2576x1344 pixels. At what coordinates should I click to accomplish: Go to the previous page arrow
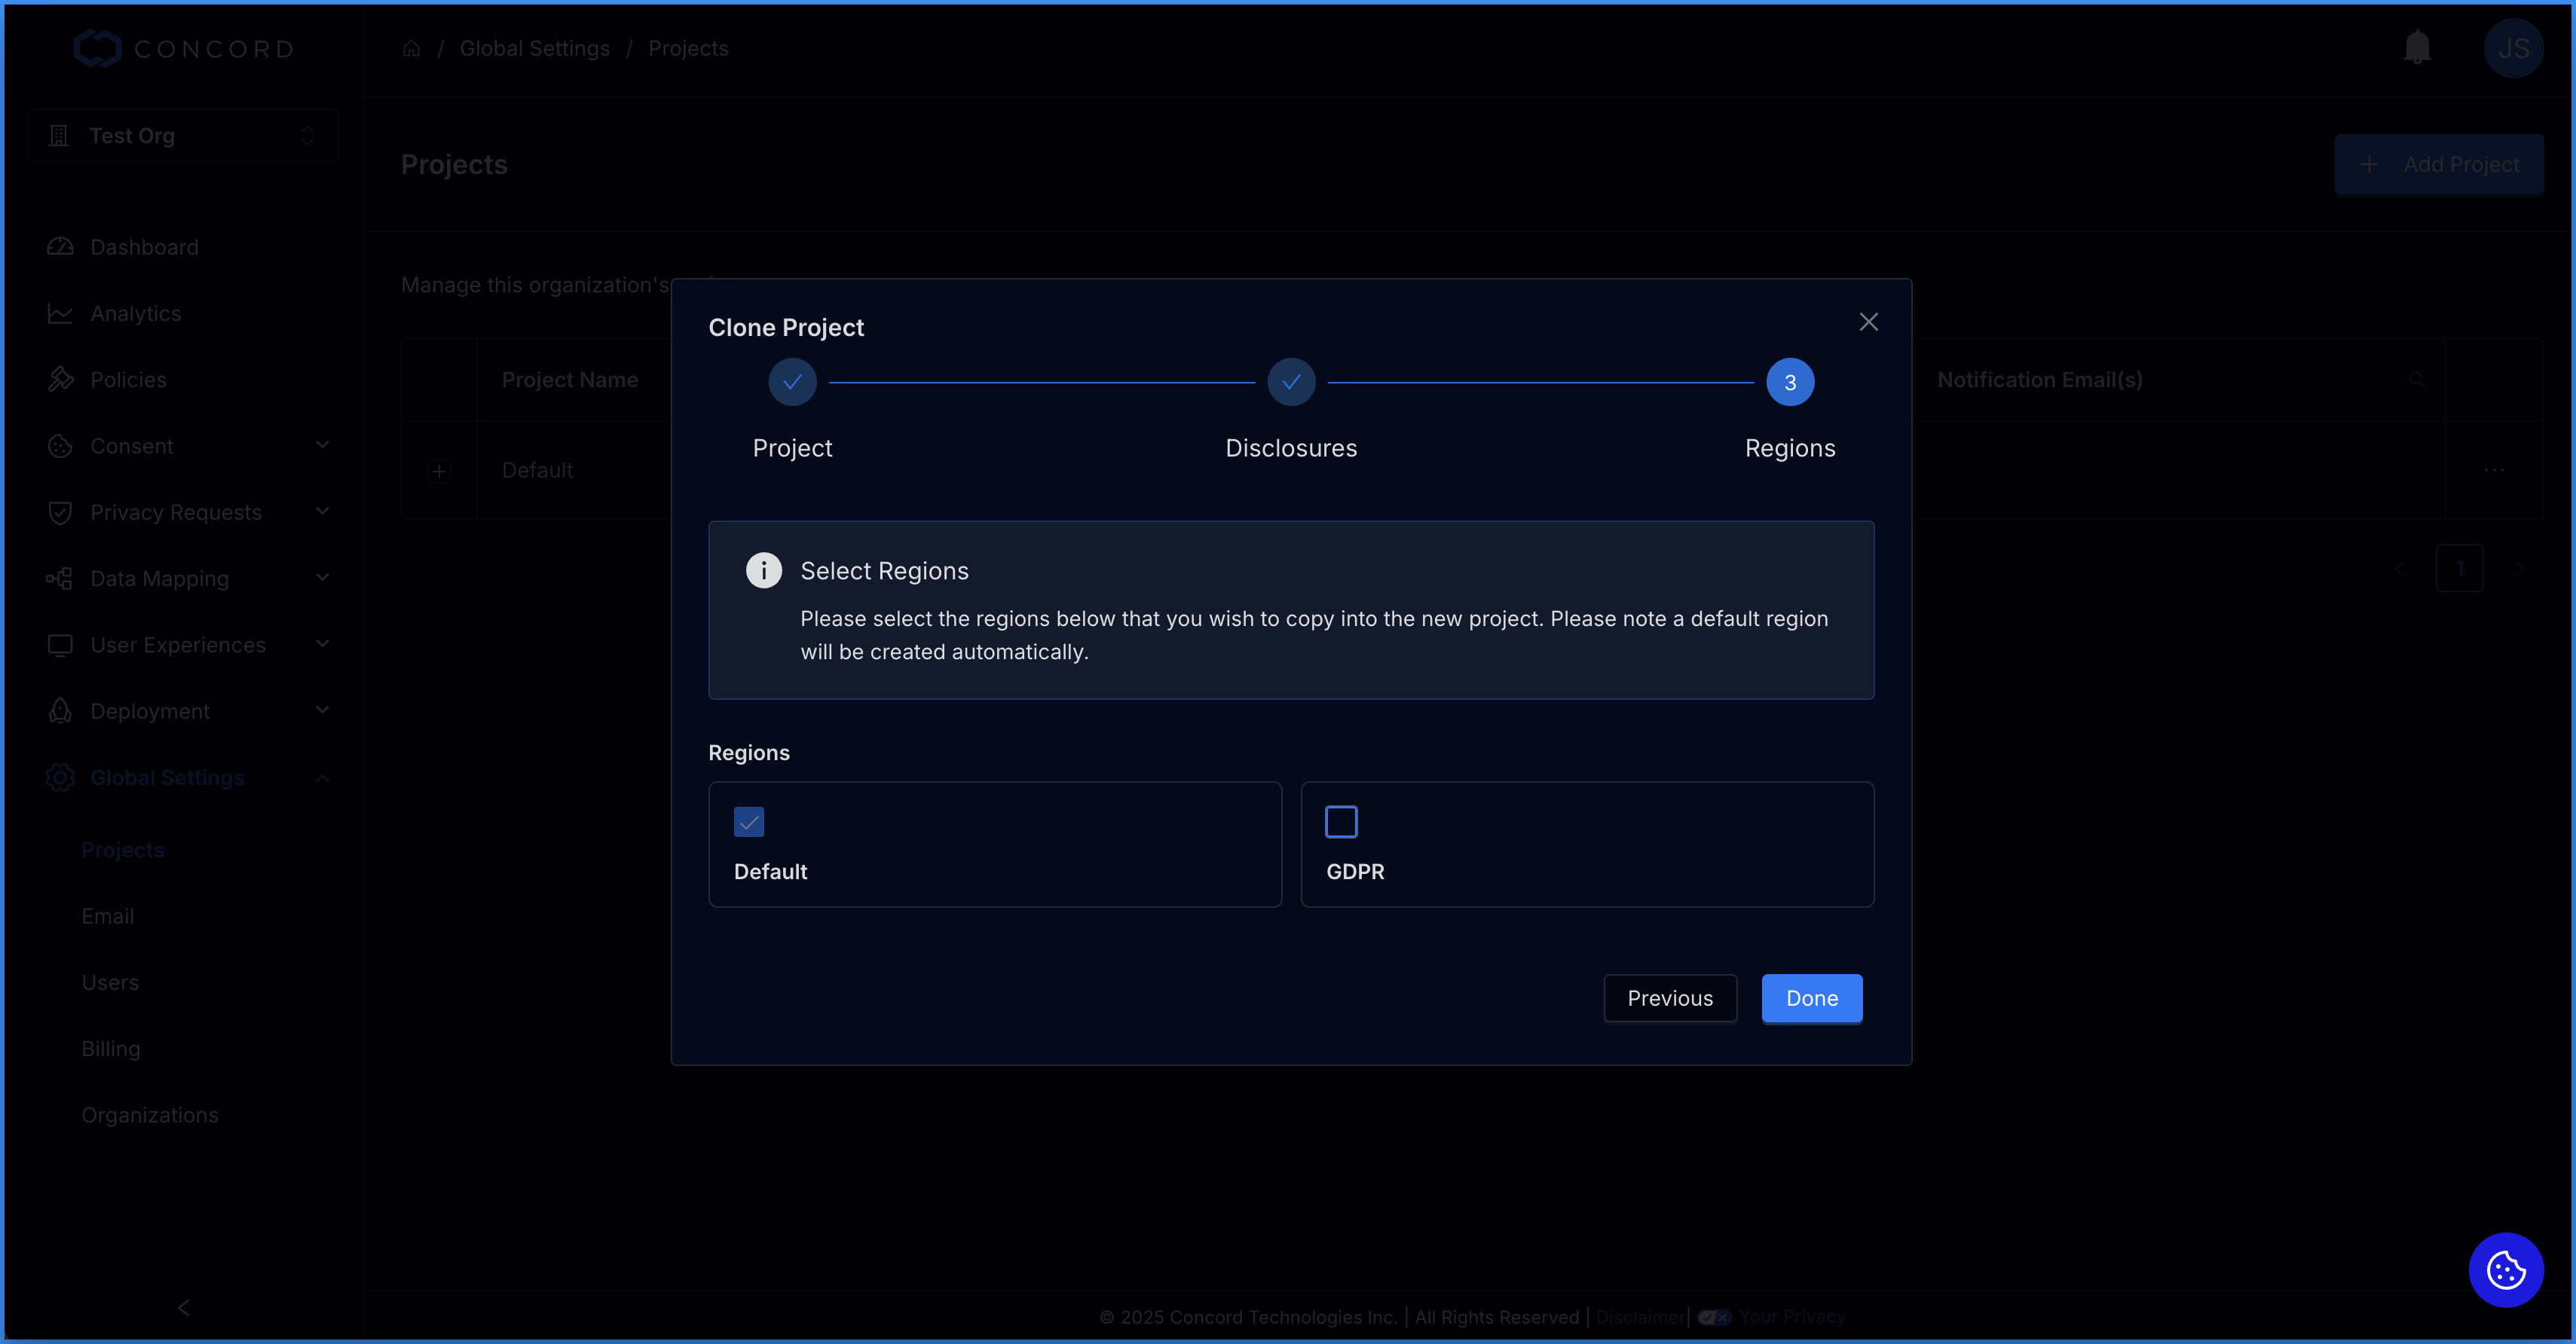pos(2398,567)
